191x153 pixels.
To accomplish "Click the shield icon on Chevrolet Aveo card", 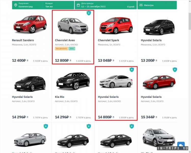I will coord(89,13).
